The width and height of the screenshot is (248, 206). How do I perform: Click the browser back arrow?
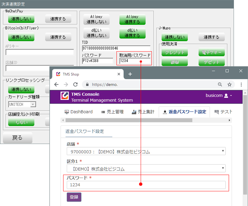tap(56, 84)
